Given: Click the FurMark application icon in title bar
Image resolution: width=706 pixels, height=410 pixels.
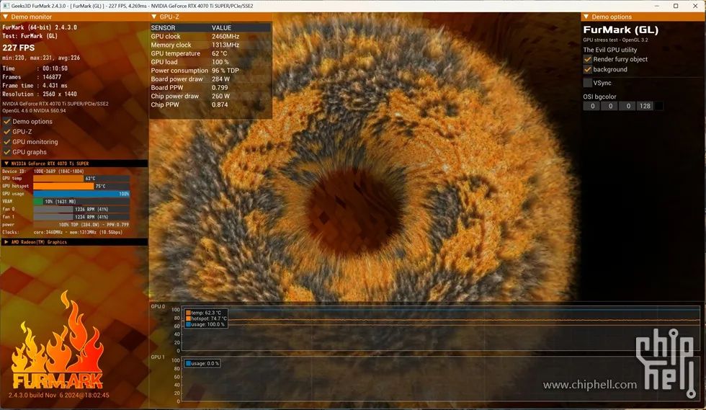Looking at the screenshot, I should [x=6, y=6].
